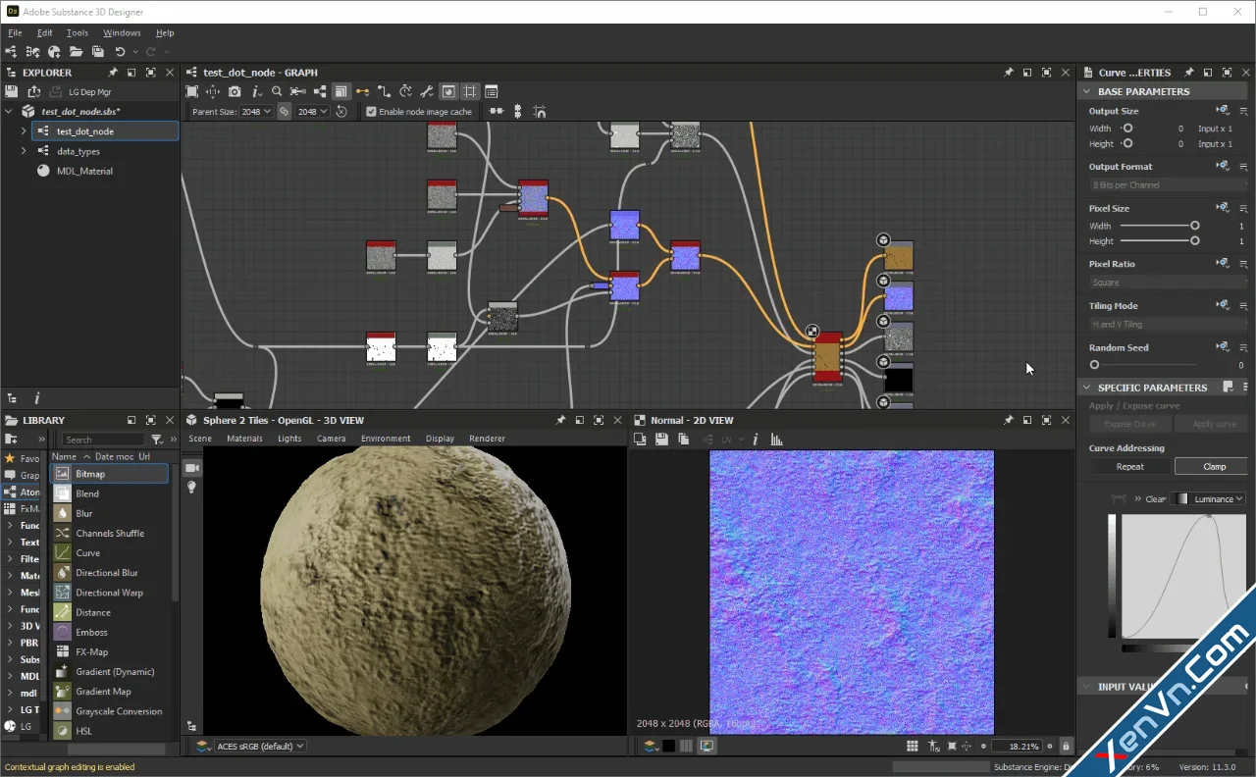Click the Pixel Size Width slider handle
Image resolution: width=1256 pixels, height=777 pixels.
1195,226
